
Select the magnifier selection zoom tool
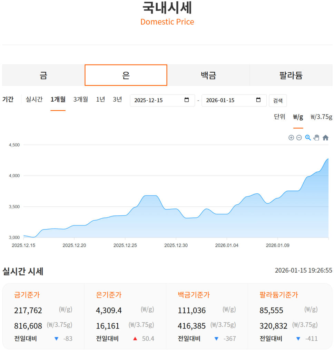click(x=308, y=138)
